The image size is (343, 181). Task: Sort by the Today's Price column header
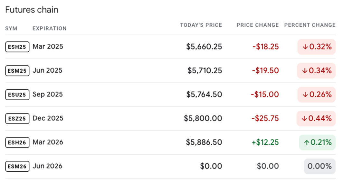tap(201, 25)
